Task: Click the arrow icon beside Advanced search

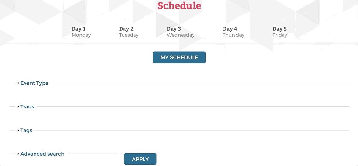Action: 18,154
